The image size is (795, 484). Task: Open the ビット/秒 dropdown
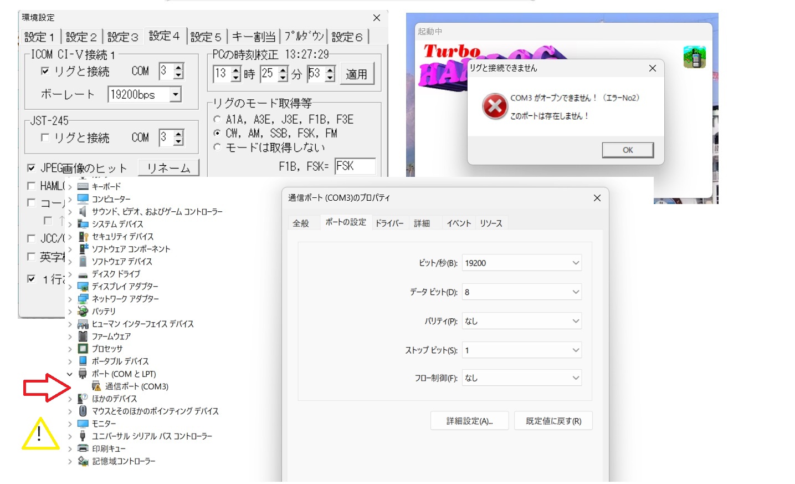(521, 263)
